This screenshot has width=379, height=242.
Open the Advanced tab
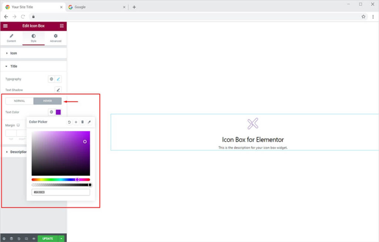(x=56, y=38)
